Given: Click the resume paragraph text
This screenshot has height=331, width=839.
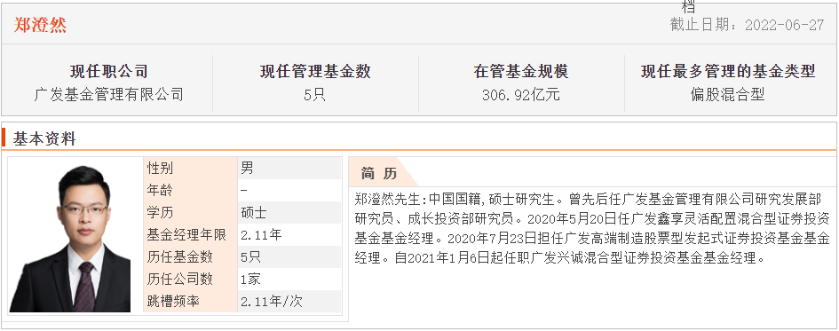Looking at the screenshot, I should (x=592, y=229).
